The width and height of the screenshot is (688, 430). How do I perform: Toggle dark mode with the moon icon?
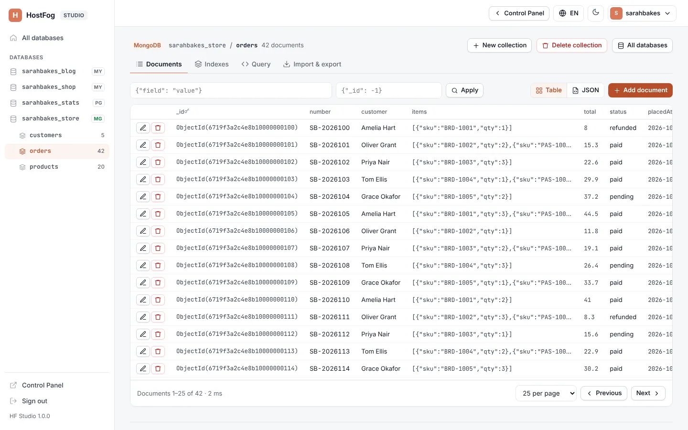596,13
